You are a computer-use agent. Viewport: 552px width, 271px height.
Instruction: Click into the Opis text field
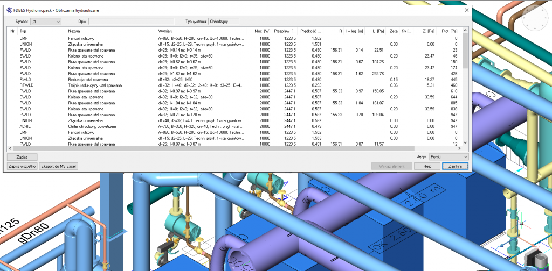tap(131, 22)
